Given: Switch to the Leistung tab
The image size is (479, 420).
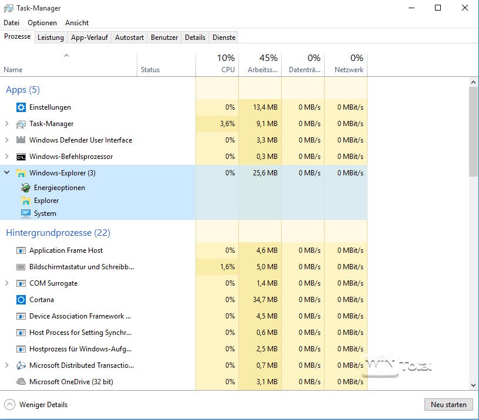Looking at the screenshot, I should point(50,38).
